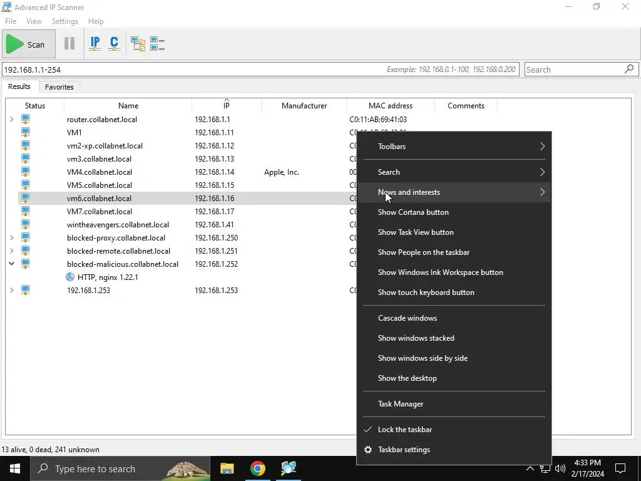Start scanning with the Scan button
Screen dimensions: 641x481
coord(29,44)
